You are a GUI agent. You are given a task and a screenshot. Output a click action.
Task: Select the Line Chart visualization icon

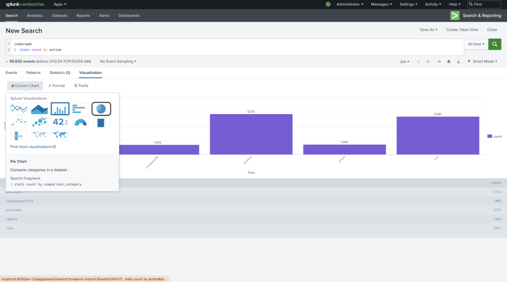[19, 109]
